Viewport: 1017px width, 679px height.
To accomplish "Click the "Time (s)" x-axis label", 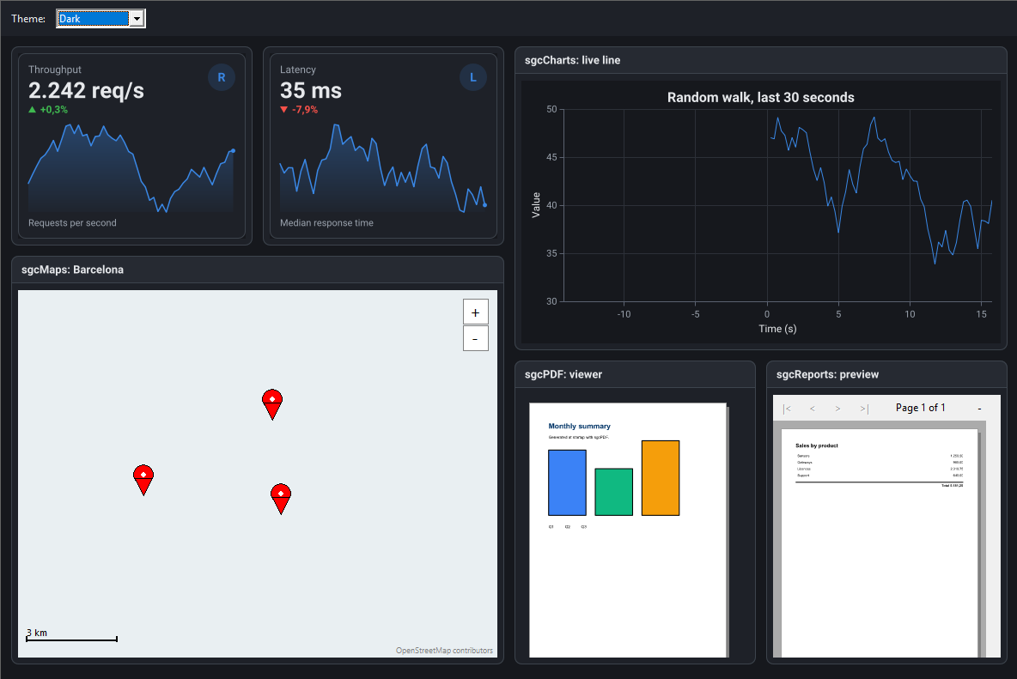I will pyautogui.click(x=777, y=329).
